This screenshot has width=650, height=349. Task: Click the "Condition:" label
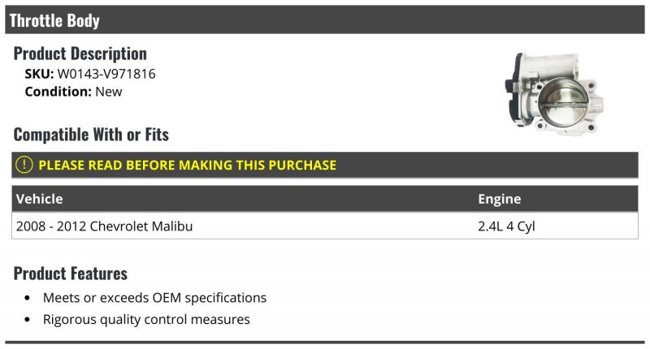[58, 92]
